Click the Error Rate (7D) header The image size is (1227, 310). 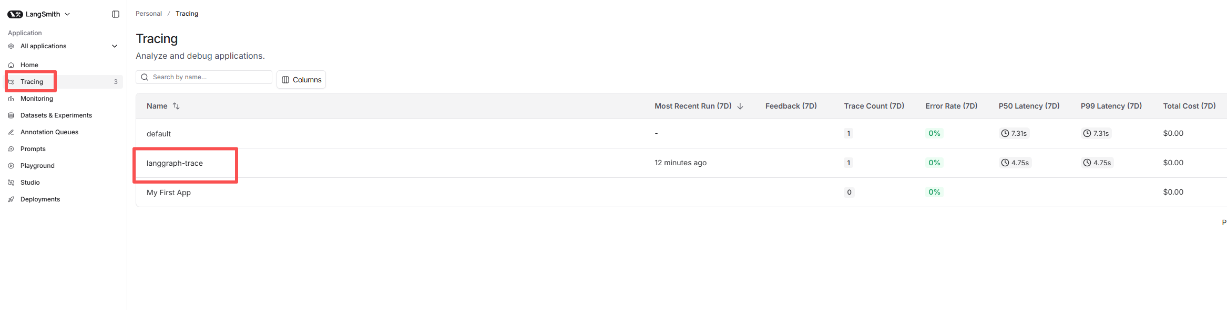pyautogui.click(x=951, y=106)
